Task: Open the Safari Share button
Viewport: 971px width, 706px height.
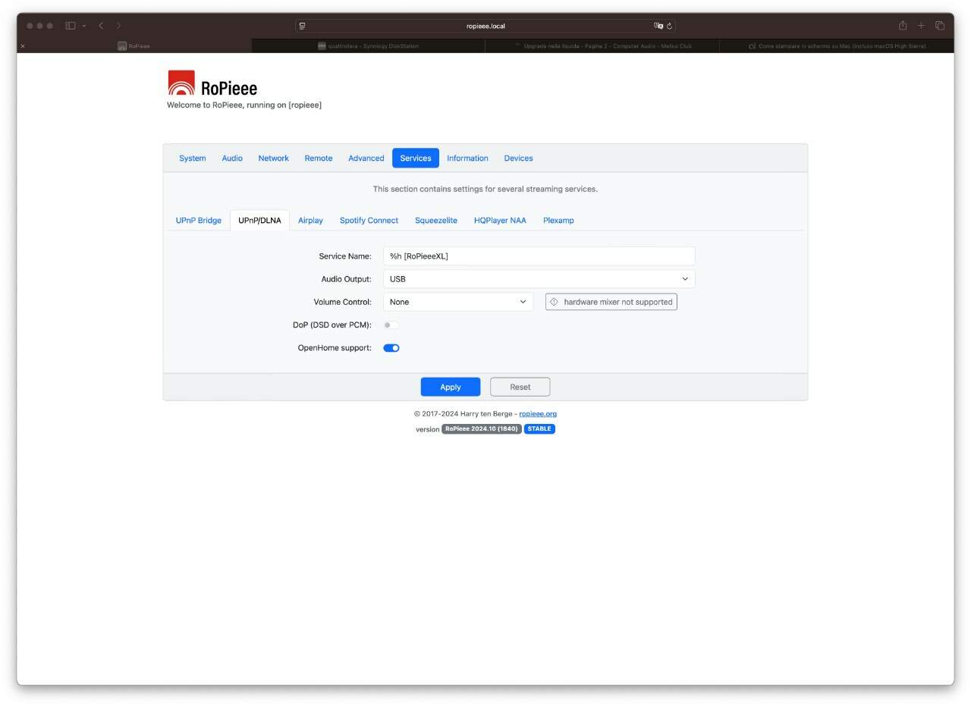Action: click(903, 25)
